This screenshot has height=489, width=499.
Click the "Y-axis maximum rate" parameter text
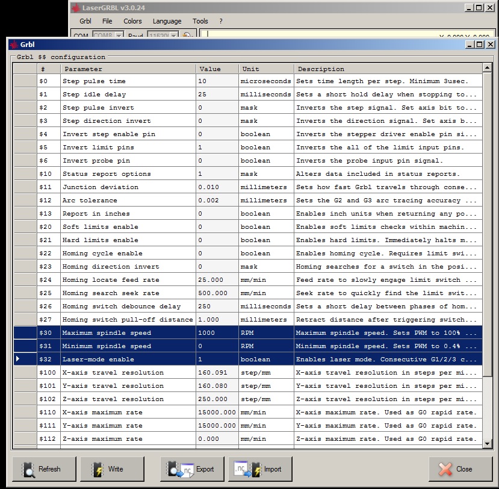coord(102,426)
